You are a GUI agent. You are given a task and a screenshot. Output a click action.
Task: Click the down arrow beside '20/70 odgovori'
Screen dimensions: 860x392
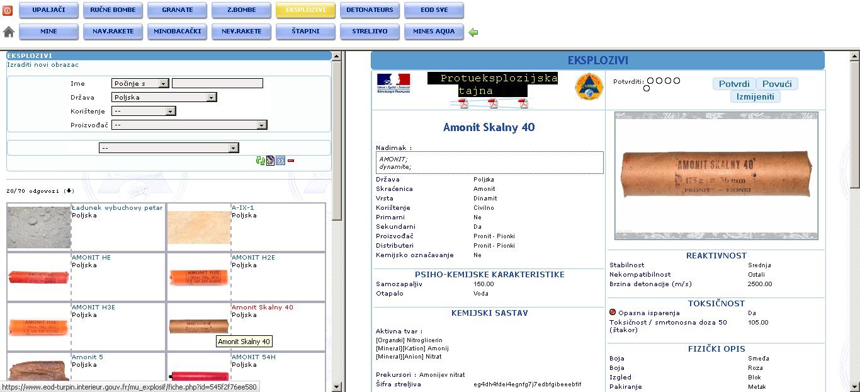[69, 191]
